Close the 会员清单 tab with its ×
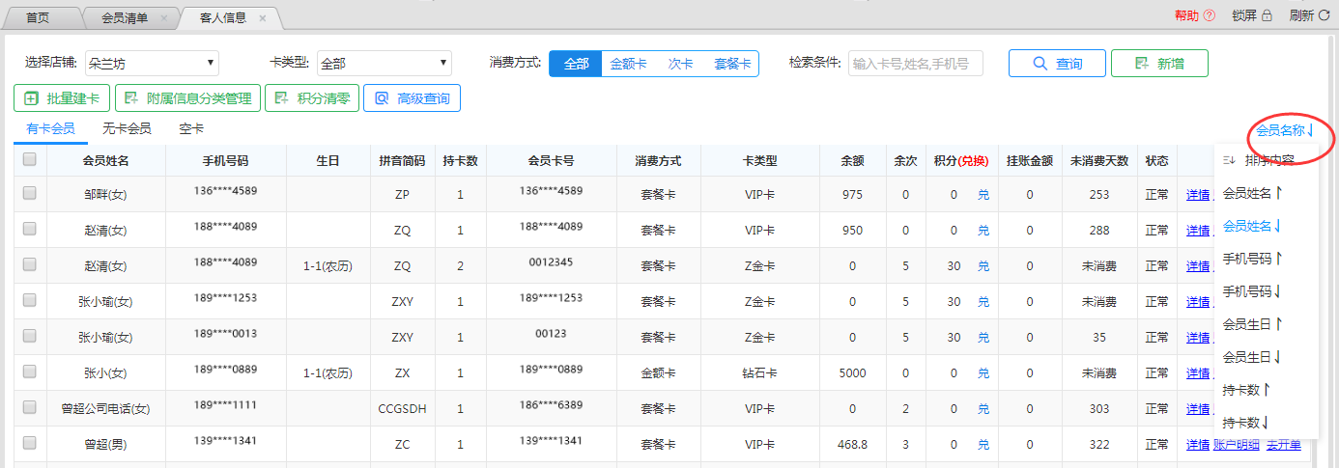The image size is (1339, 468). coord(163,18)
